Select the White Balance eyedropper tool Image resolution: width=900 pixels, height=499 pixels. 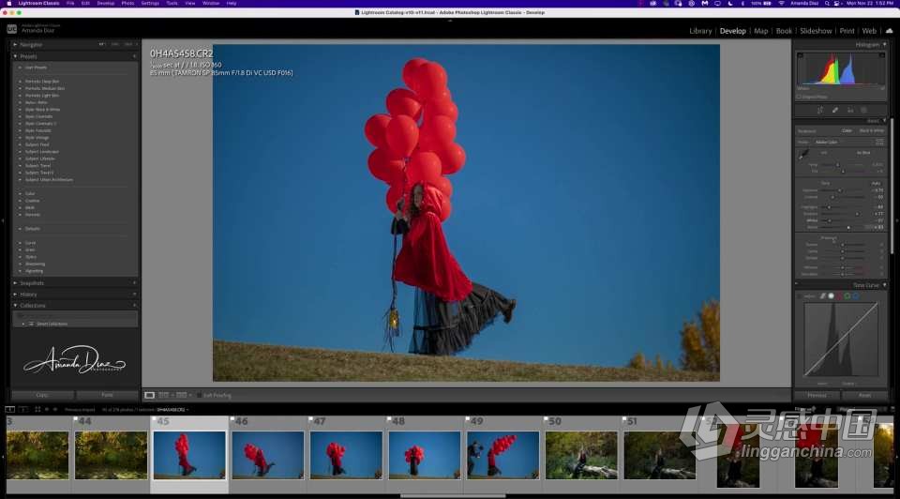coord(802,153)
